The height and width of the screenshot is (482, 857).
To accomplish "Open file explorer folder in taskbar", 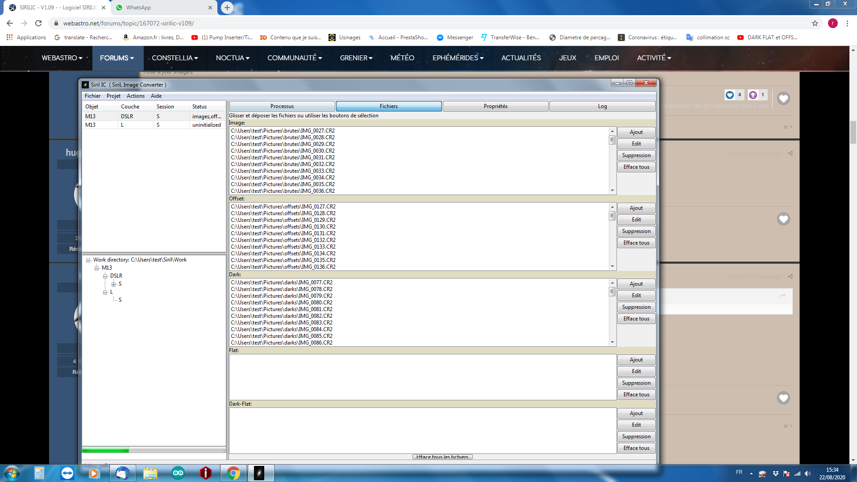I will (150, 473).
